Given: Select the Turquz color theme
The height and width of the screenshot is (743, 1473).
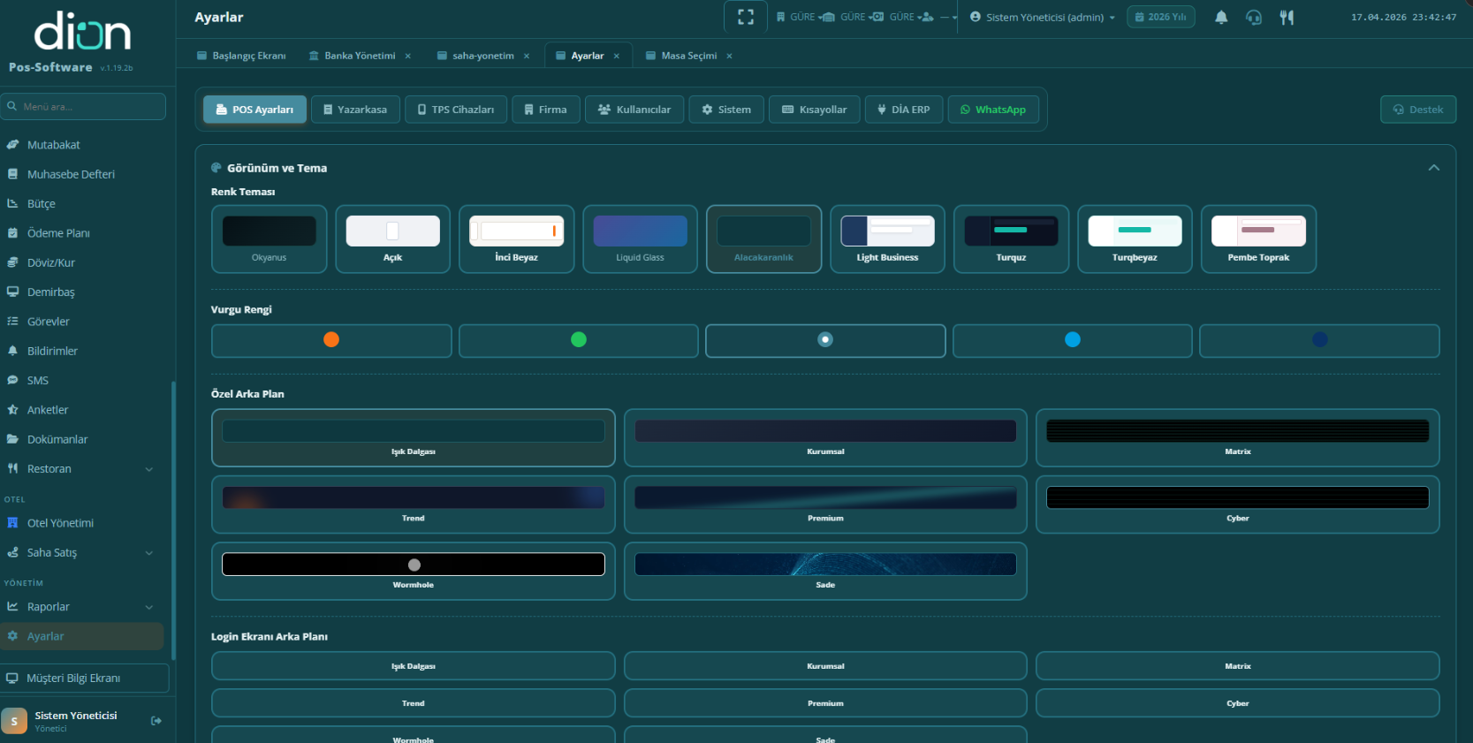Looking at the screenshot, I should [1012, 239].
